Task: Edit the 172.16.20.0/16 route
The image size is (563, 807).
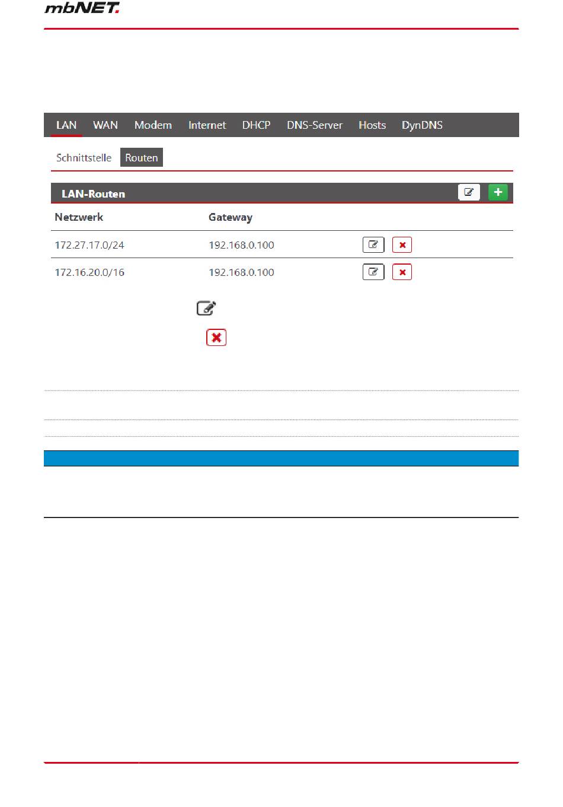Action: [373, 272]
